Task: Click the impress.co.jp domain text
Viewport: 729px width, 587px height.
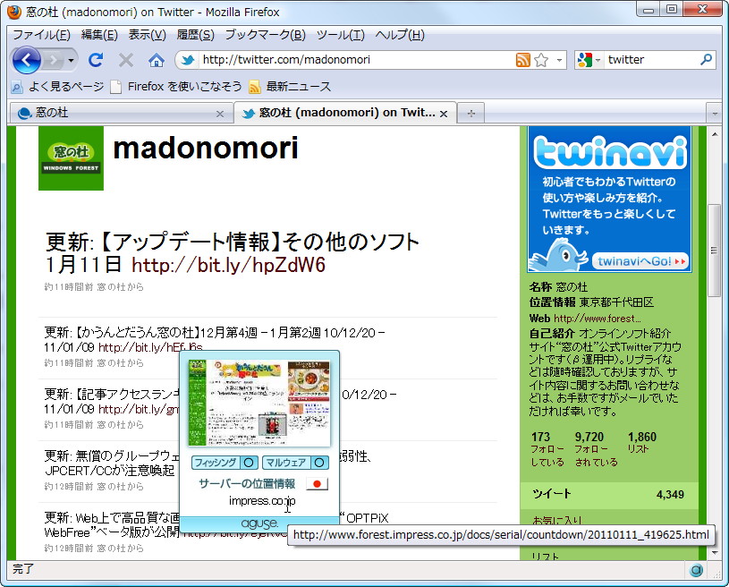Action: point(262,500)
